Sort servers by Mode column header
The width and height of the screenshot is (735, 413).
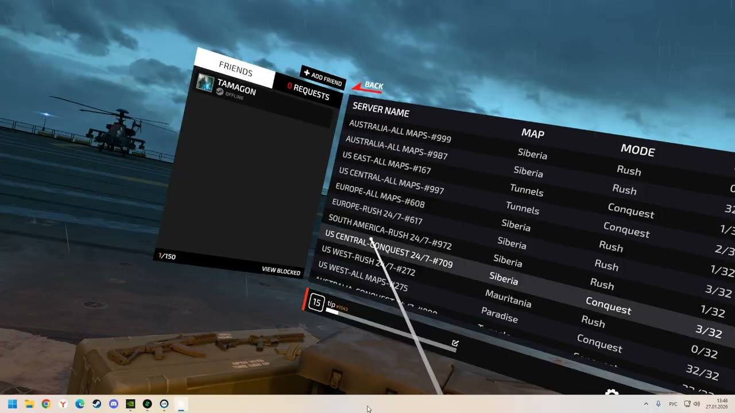click(637, 150)
